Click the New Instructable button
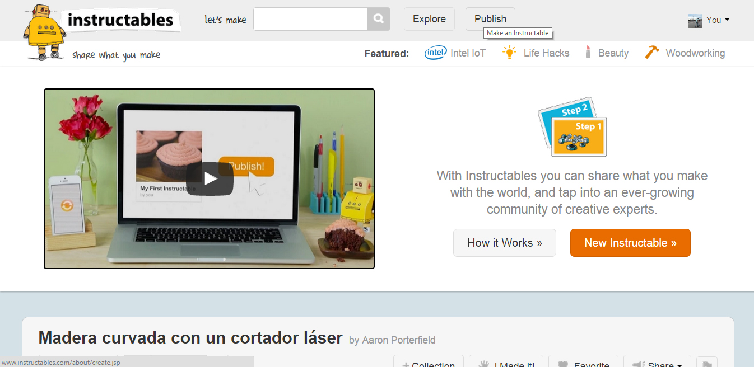754x367 pixels. pyautogui.click(x=630, y=243)
